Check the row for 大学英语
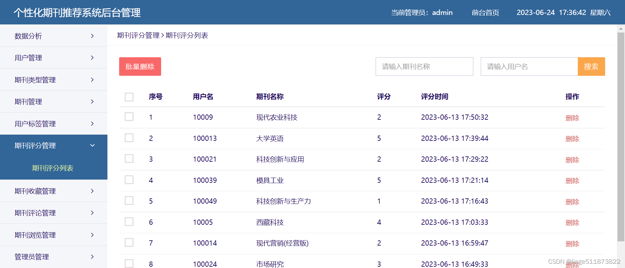The image size is (625, 268). tap(129, 138)
